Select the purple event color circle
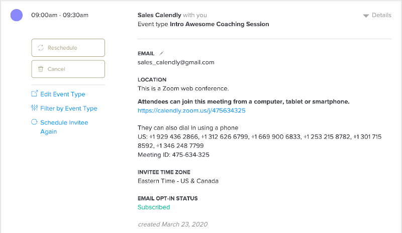The width and height of the screenshot is (402, 233). click(17, 15)
